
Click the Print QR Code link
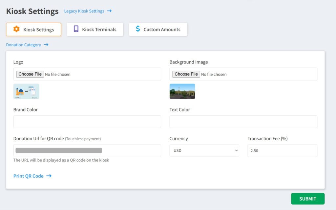[x=29, y=176]
